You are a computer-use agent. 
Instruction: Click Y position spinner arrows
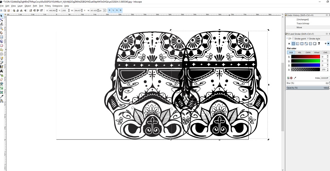(69, 10)
